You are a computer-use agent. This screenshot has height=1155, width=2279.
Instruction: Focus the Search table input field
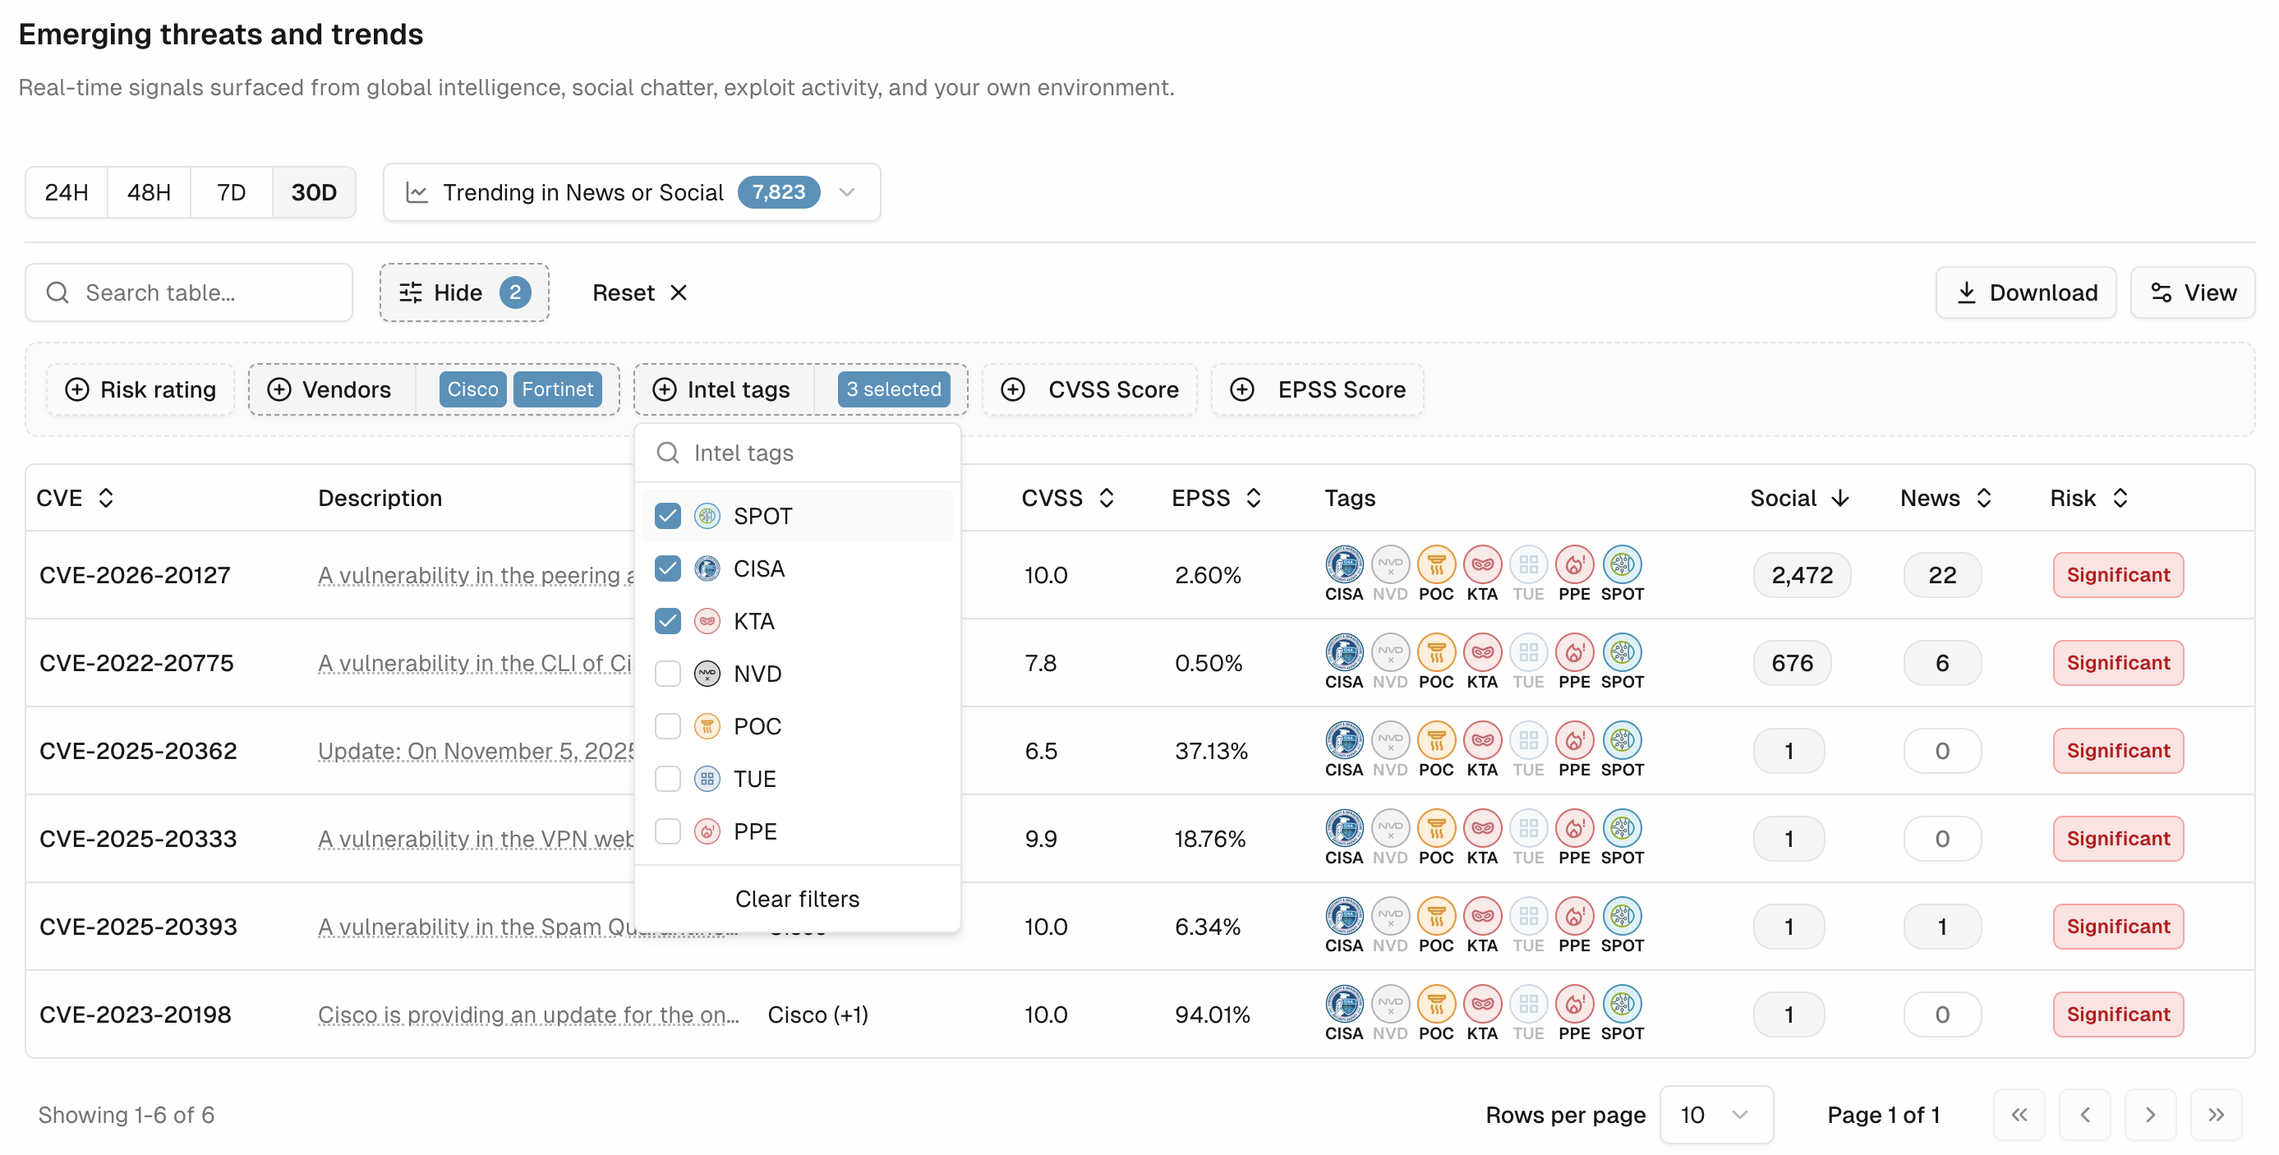pos(188,292)
